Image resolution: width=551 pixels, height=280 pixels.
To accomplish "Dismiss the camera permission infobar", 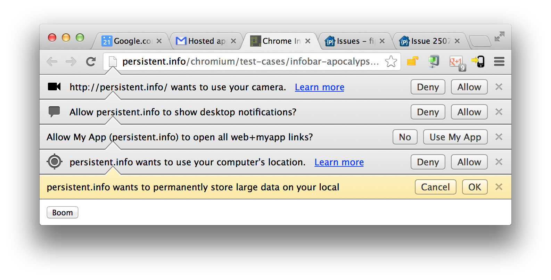I will pyautogui.click(x=499, y=87).
